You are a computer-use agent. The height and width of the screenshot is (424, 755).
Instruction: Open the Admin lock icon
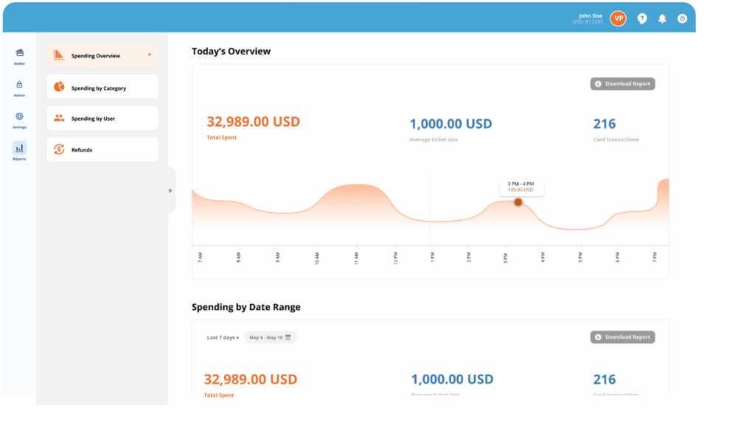click(19, 85)
